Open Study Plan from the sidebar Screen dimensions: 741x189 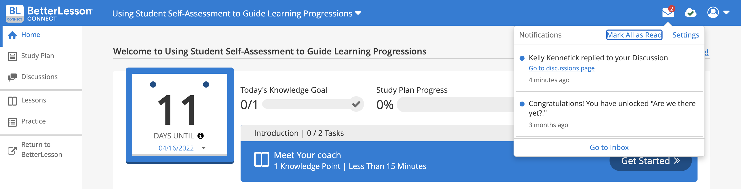point(37,56)
